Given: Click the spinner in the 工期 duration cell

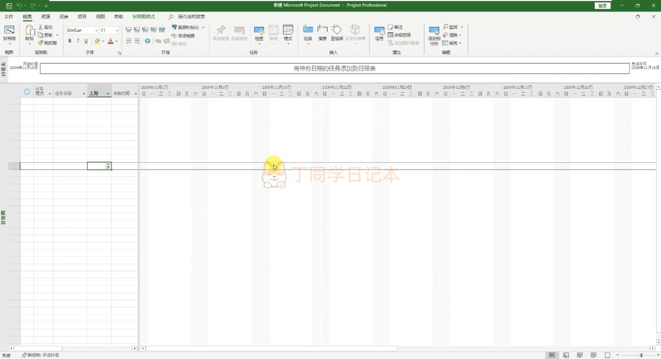Looking at the screenshot, I should [x=109, y=166].
